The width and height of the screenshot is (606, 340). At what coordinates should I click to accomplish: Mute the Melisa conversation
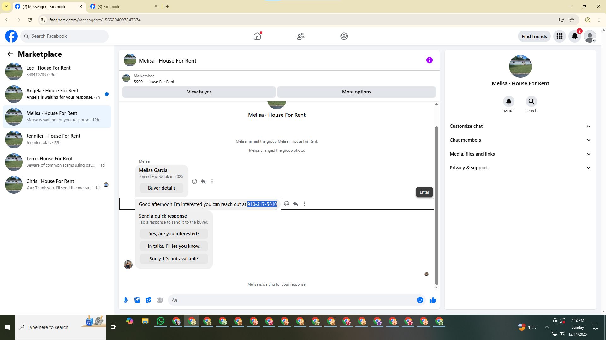click(508, 101)
